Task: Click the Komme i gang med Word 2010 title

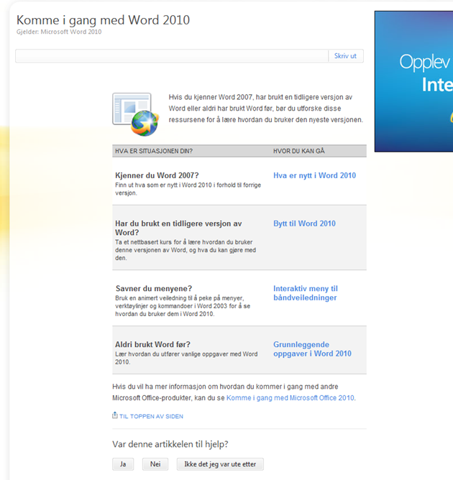Action: pyautogui.click(x=103, y=20)
